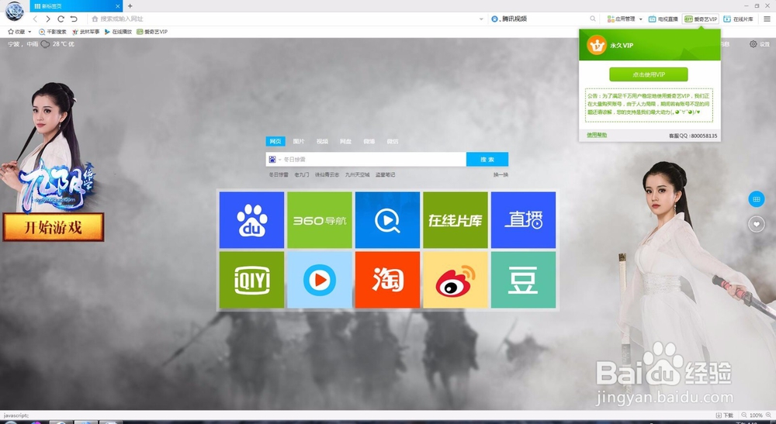This screenshot has width=776, height=424.
Task: Select the 网盘 search tab
Action: 345,141
